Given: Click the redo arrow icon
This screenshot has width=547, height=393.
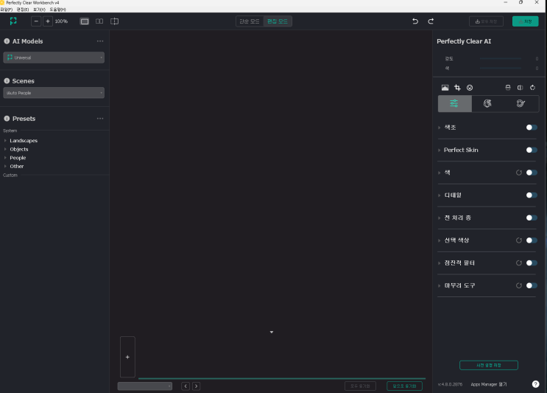Looking at the screenshot, I should [x=431, y=21].
